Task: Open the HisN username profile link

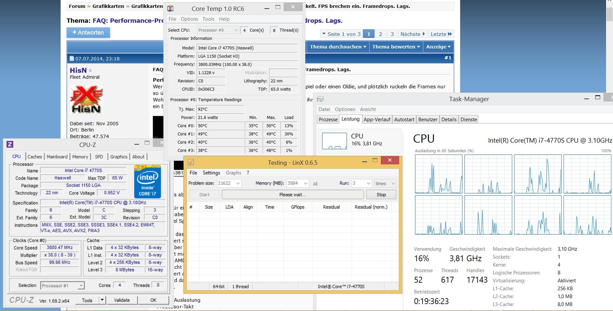Action: pos(78,70)
